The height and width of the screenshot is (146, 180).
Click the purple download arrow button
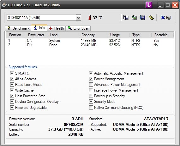[x=149, y=5]
